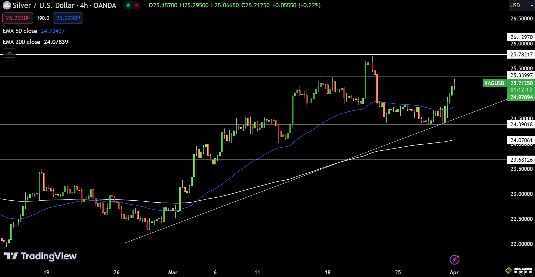Viewport: 535px width, 277px height.
Task: Click the red sell price 25.20300 button
Action: tap(18, 18)
